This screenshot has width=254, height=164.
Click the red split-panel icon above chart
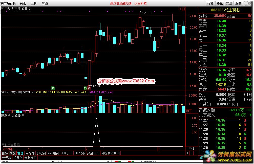point(183,9)
